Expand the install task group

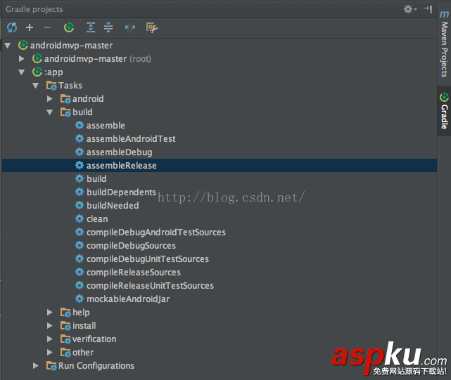click(50, 326)
